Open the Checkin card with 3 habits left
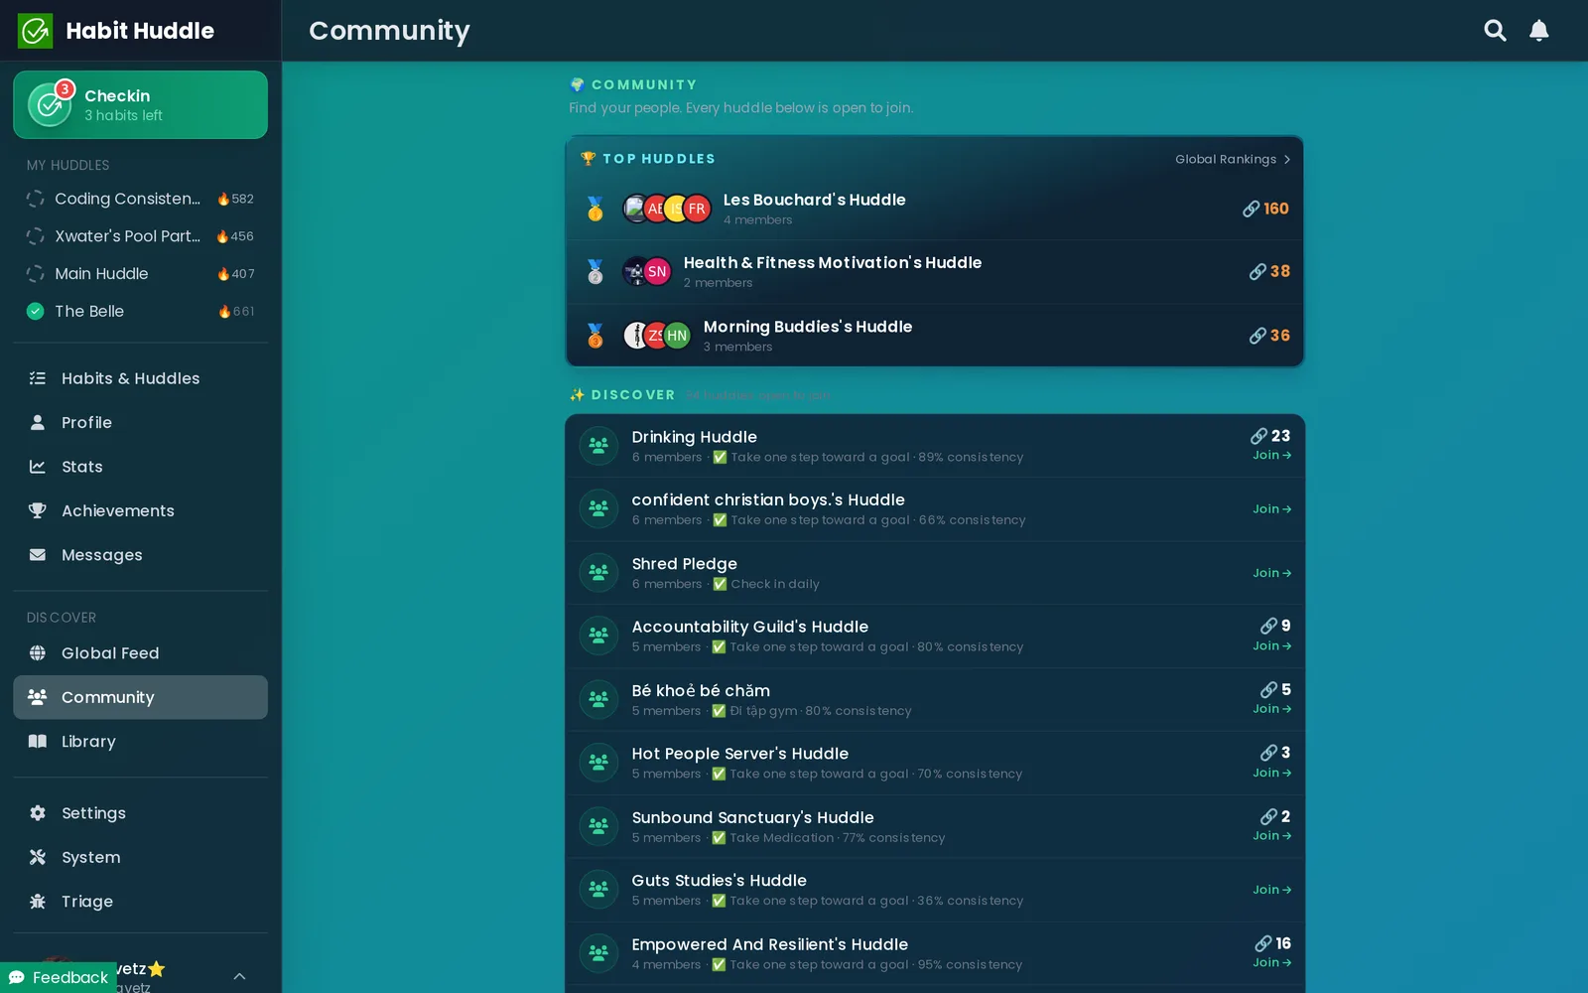This screenshot has width=1588, height=993. coord(140,104)
